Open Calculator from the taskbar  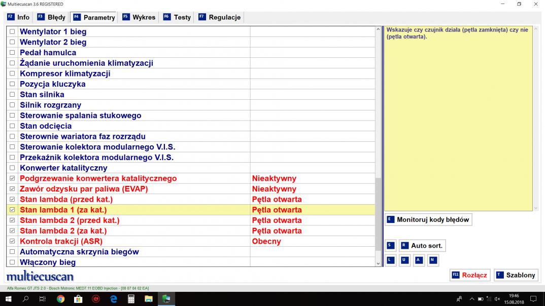point(131,299)
